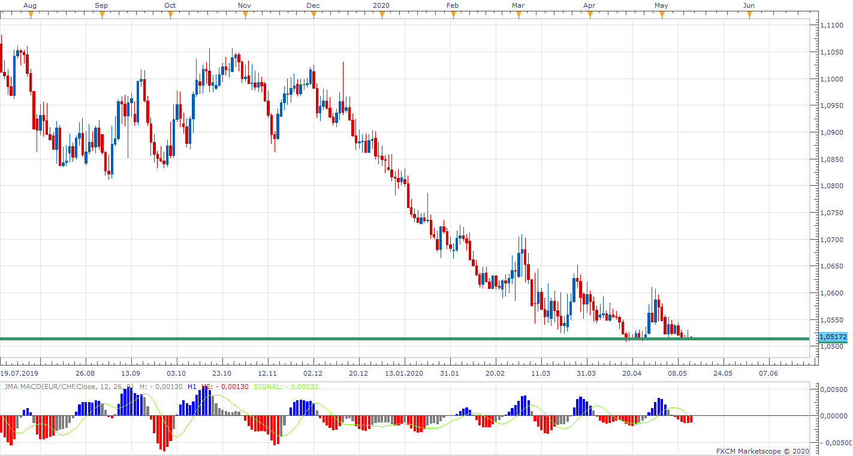Image resolution: width=853 pixels, height=456 pixels.
Task: Click the orange marker under Dec
Action: pos(314,14)
